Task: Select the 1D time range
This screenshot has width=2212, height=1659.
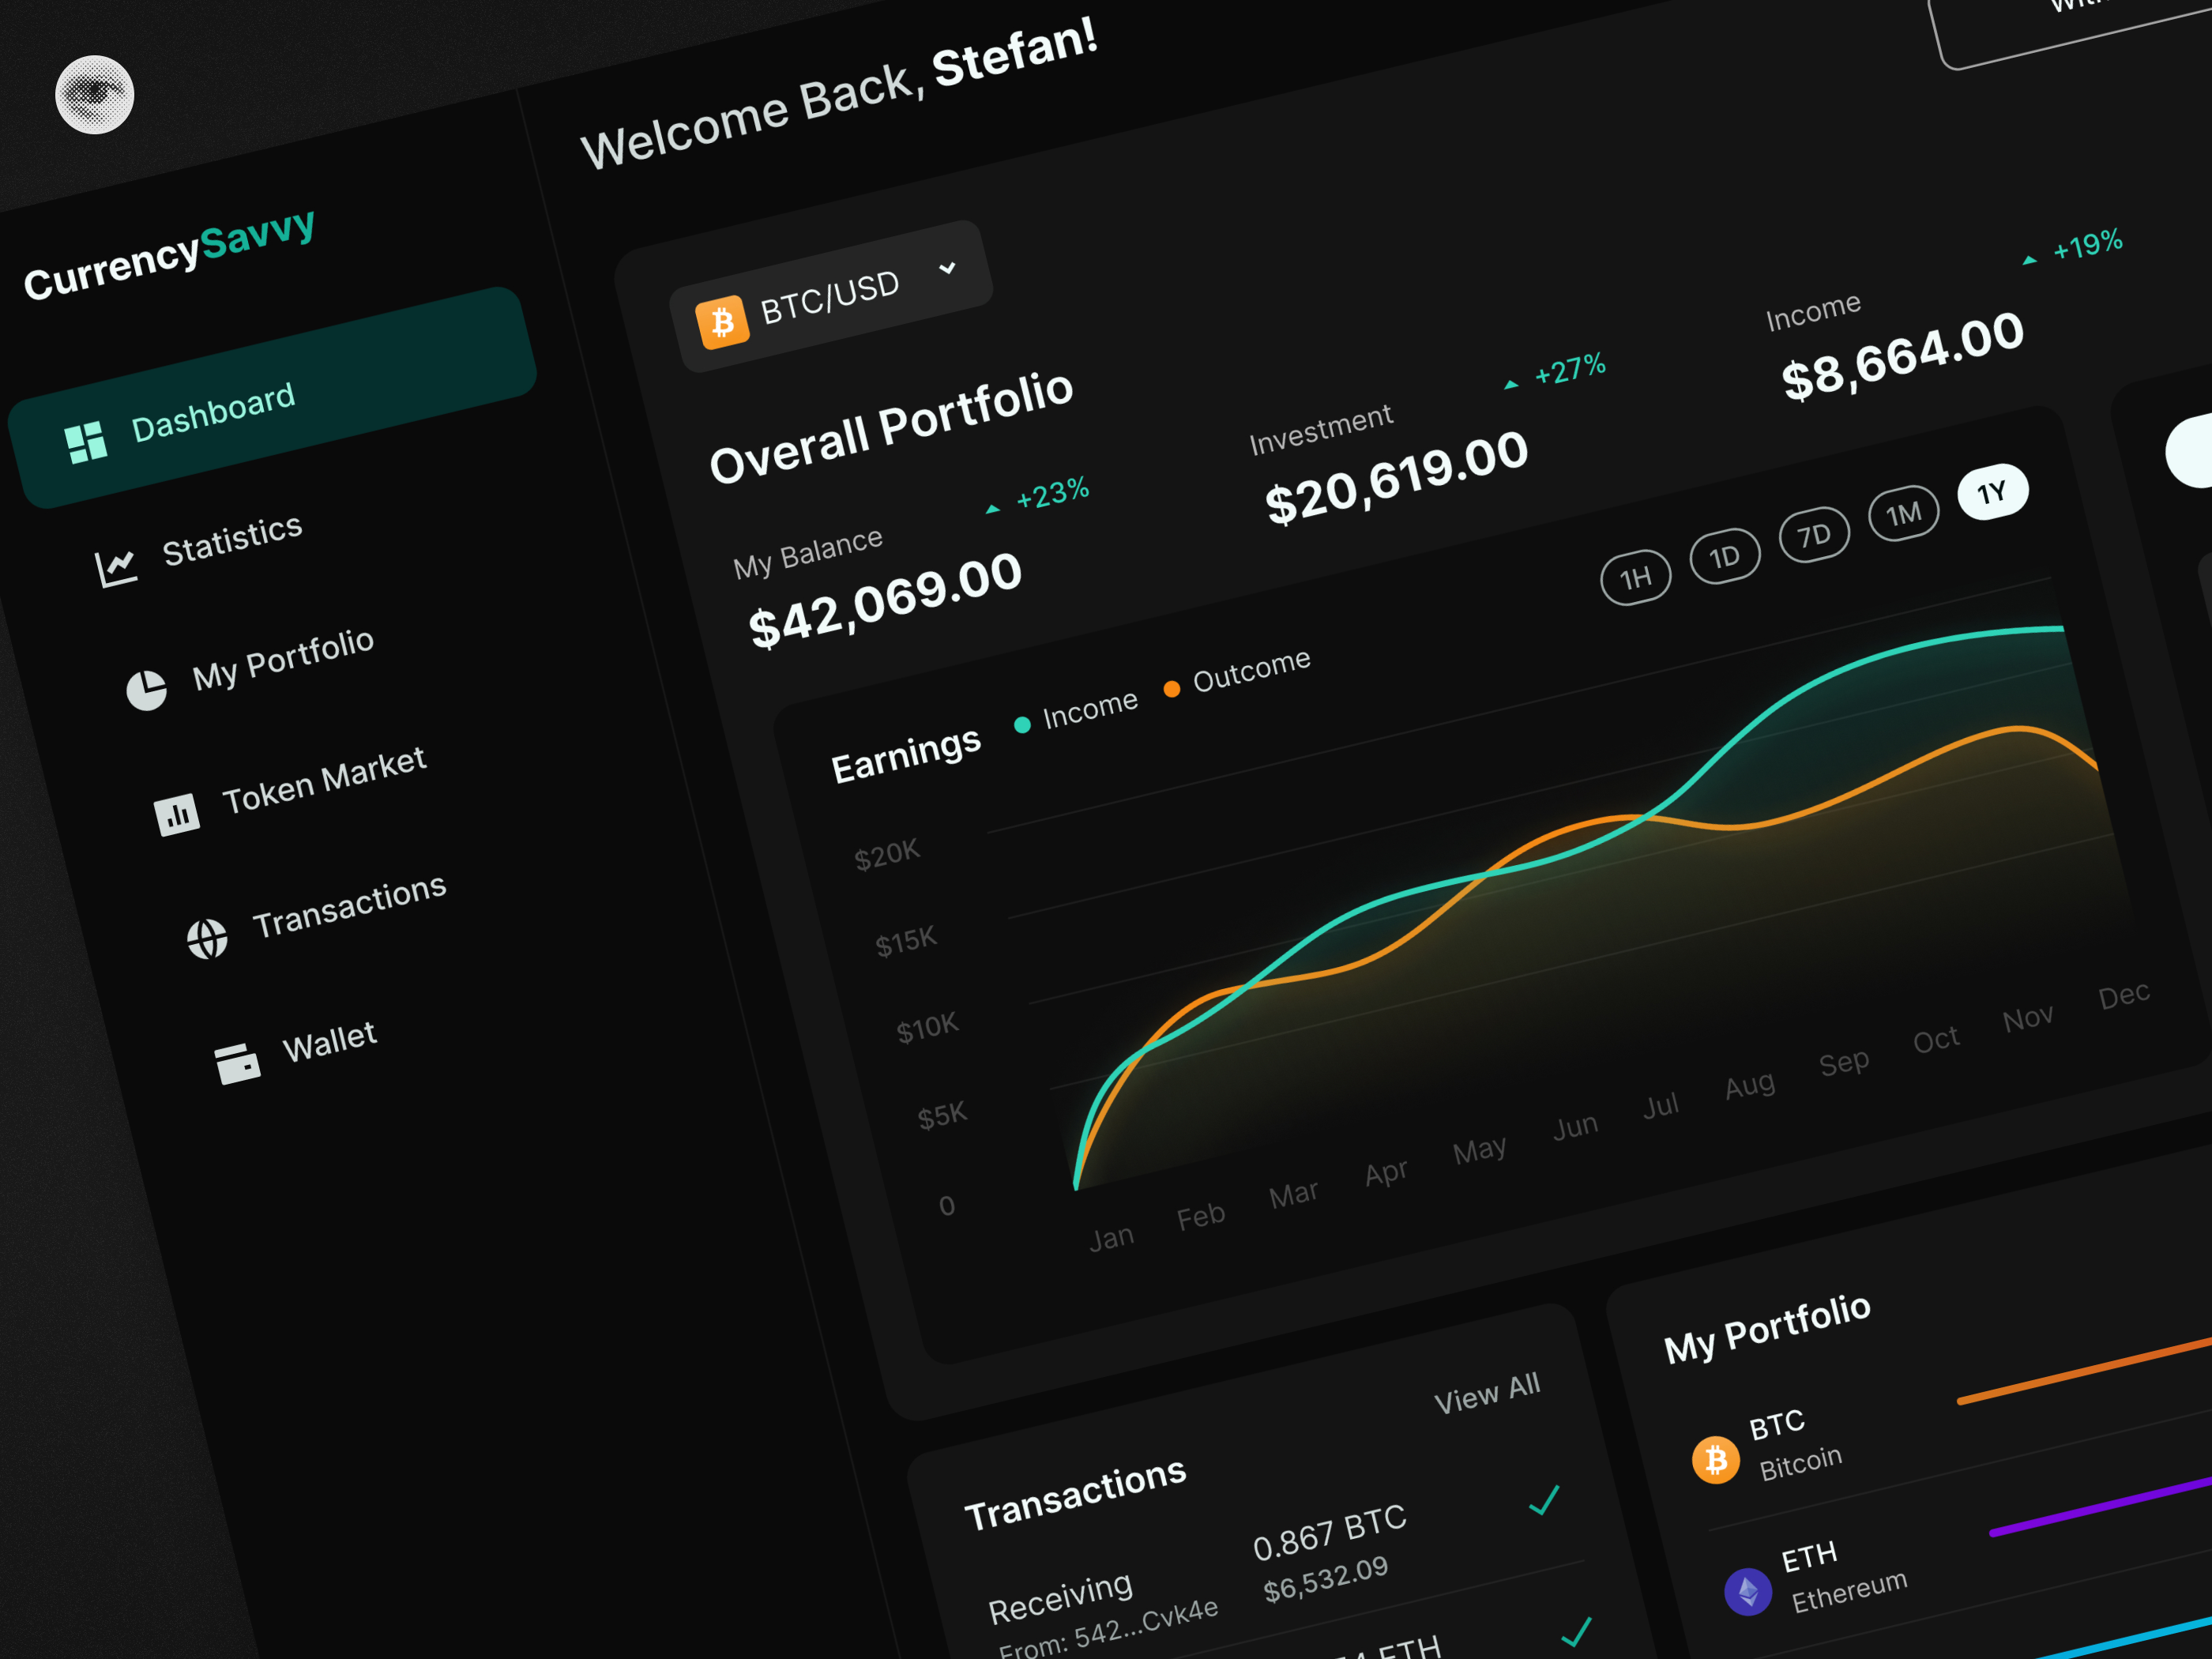Action: (1725, 556)
